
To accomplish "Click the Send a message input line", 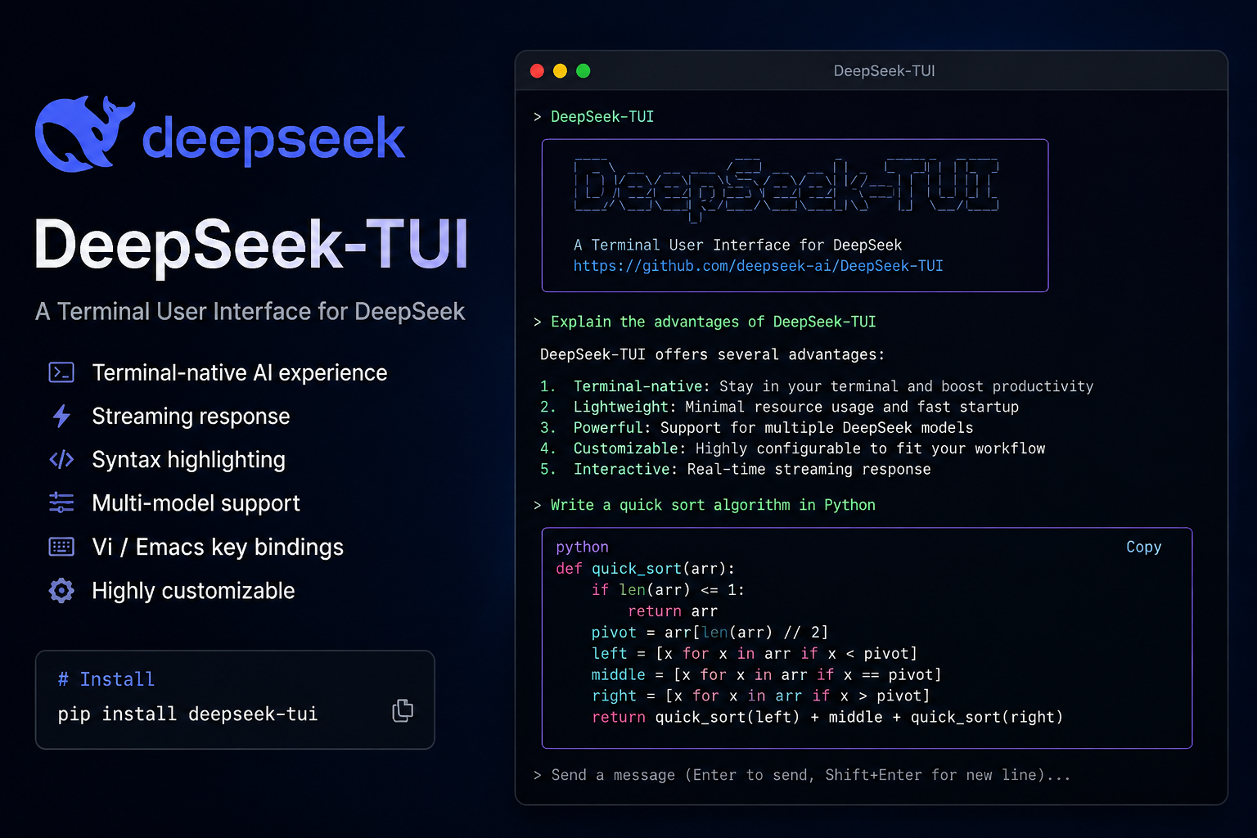I will 802,775.
